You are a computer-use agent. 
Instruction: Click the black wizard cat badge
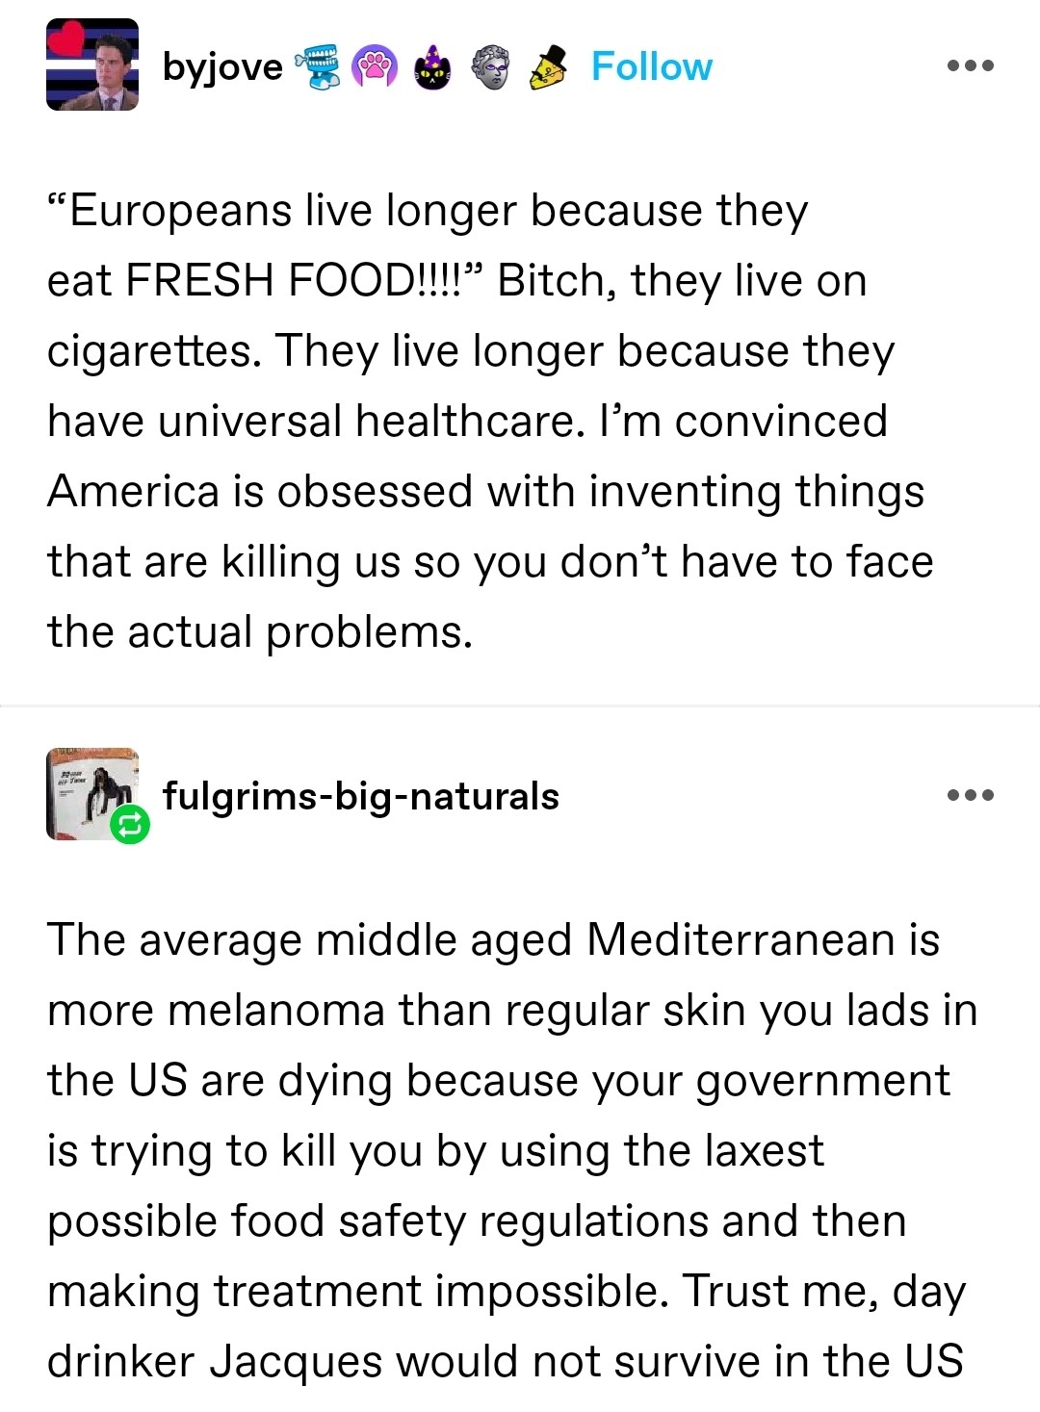pyautogui.click(x=432, y=66)
